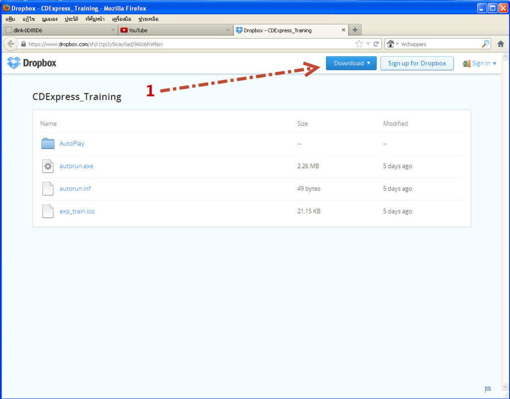The height and width of the screenshot is (399, 510).
Task: Close the Dropbox CDExpress_Training tab
Action: click(x=343, y=30)
